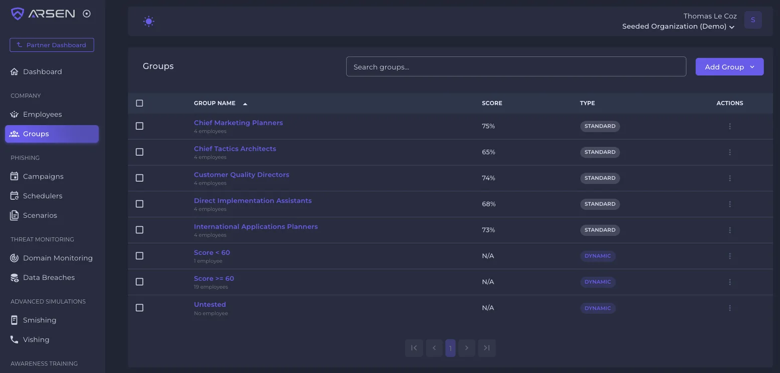Screen dimensions: 780x373
Task: Sort by Group Name column arrow
Action: pyautogui.click(x=245, y=104)
